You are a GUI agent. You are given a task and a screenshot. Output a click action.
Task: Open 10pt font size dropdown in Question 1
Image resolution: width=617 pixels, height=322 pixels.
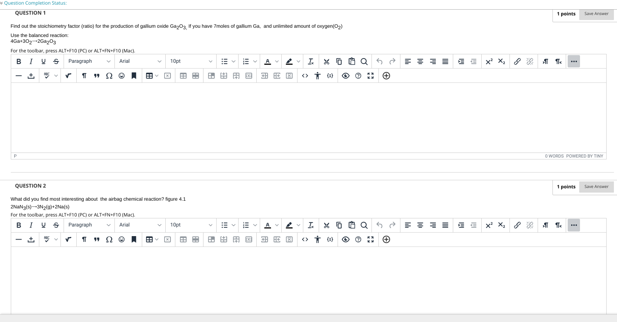click(191, 61)
